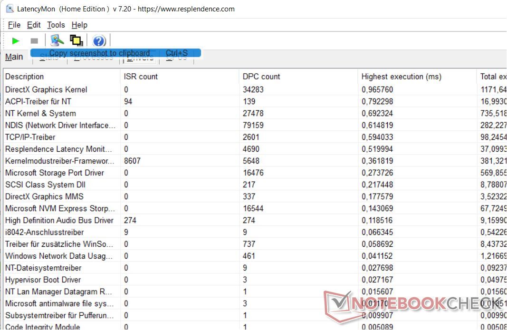Select the SCSI Class System Dll row

click(255, 185)
